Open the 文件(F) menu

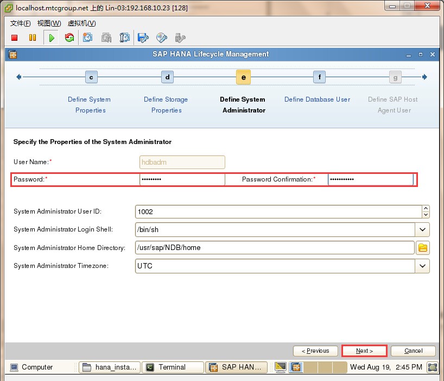[x=21, y=23]
